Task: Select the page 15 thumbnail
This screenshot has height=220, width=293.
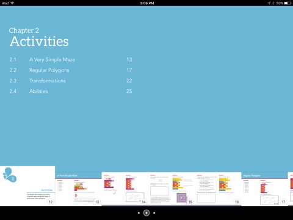Action: click(x=172, y=189)
